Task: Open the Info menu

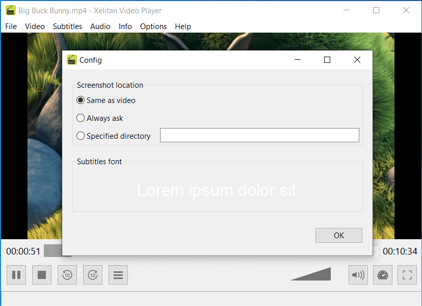Action: 125,27
